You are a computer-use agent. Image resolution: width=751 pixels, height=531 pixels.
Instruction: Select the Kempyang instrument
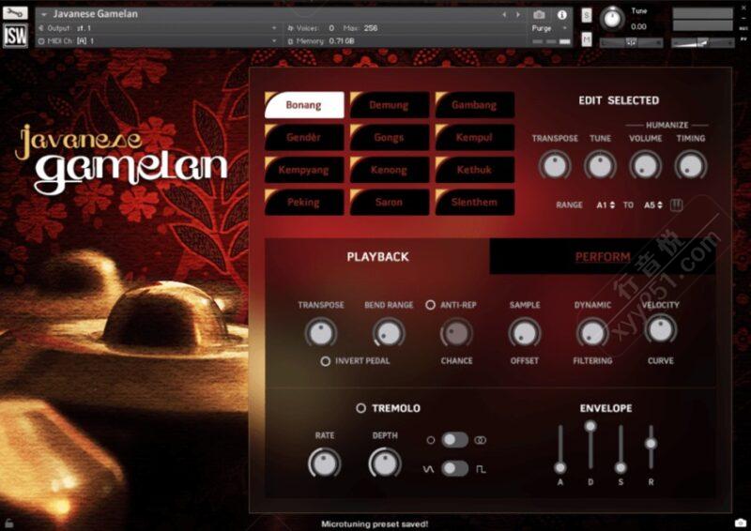[x=304, y=170]
